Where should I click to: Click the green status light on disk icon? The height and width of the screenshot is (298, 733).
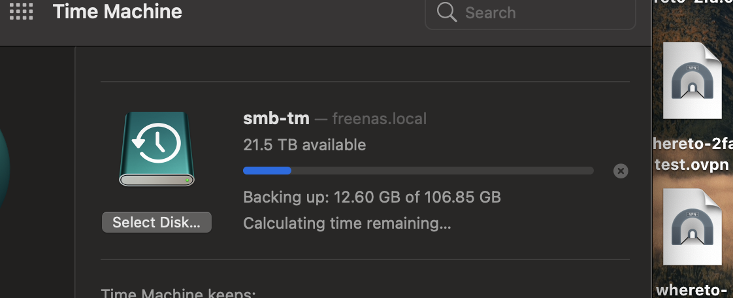[187, 180]
